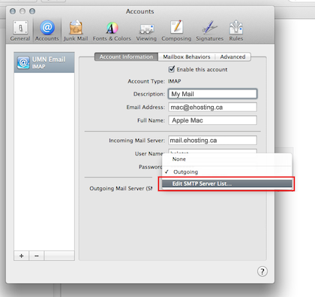Image resolution: width=315 pixels, height=297 pixels.
Task: Click the Incoming Mail Server field
Action: click(x=212, y=141)
